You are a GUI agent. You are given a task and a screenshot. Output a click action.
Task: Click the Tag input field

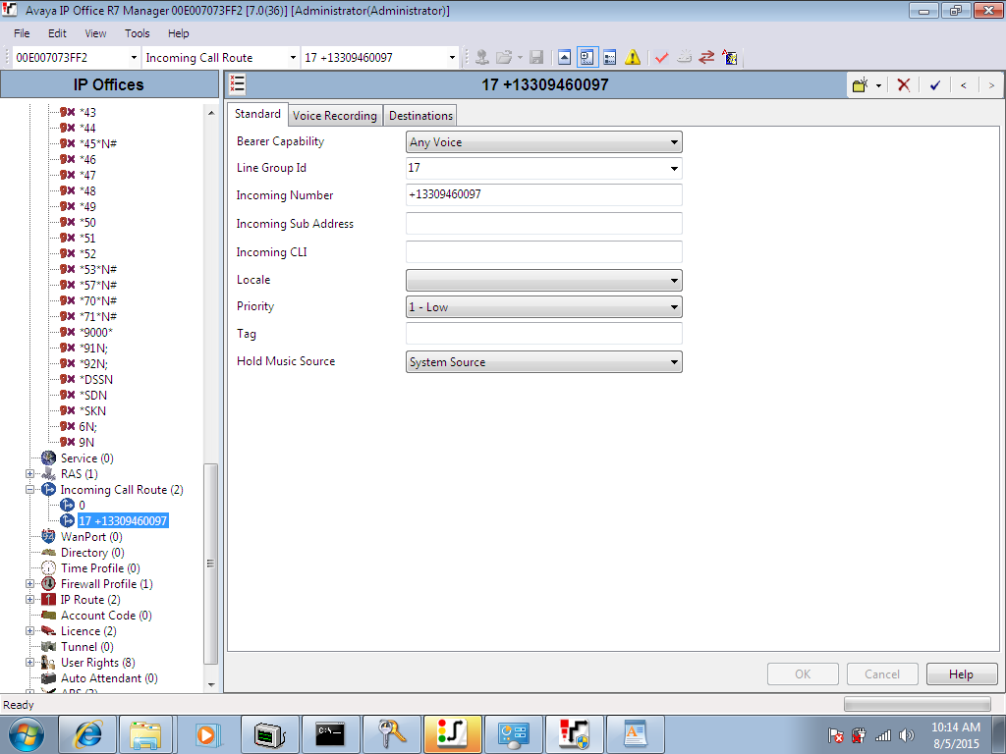[x=543, y=334]
